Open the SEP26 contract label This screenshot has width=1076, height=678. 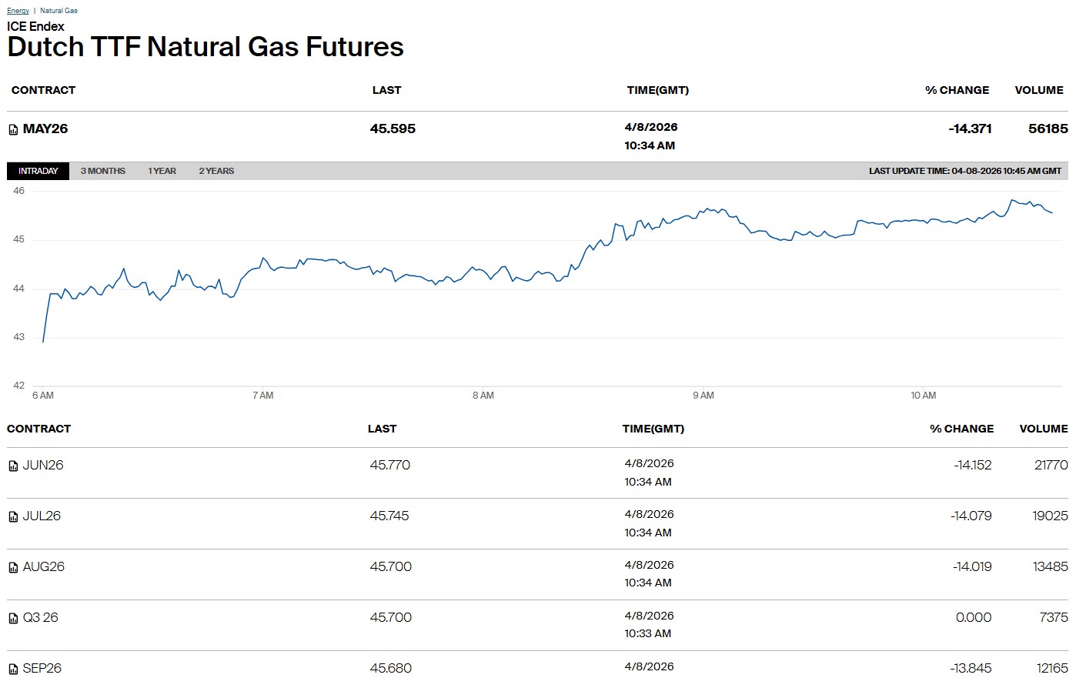point(42,668)
